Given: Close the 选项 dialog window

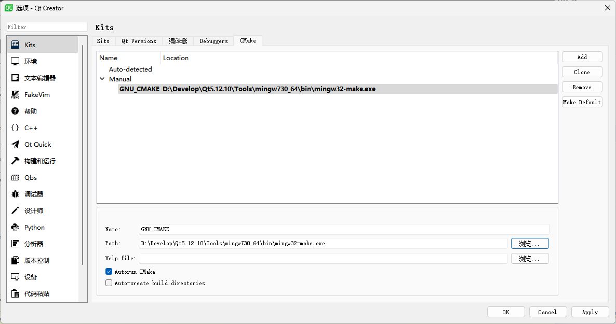Looking at the screenshot, I should pyautogui.click(x=607, y=8).
